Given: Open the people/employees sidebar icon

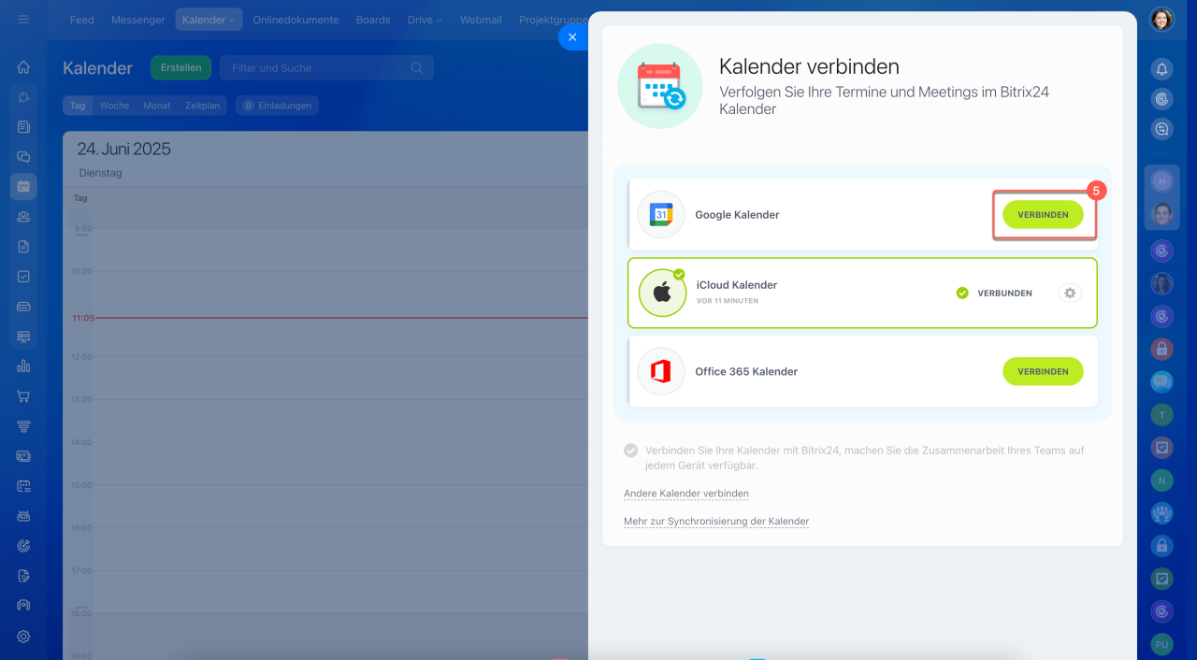Looking at the screenshot, I should tap(23, 217).
